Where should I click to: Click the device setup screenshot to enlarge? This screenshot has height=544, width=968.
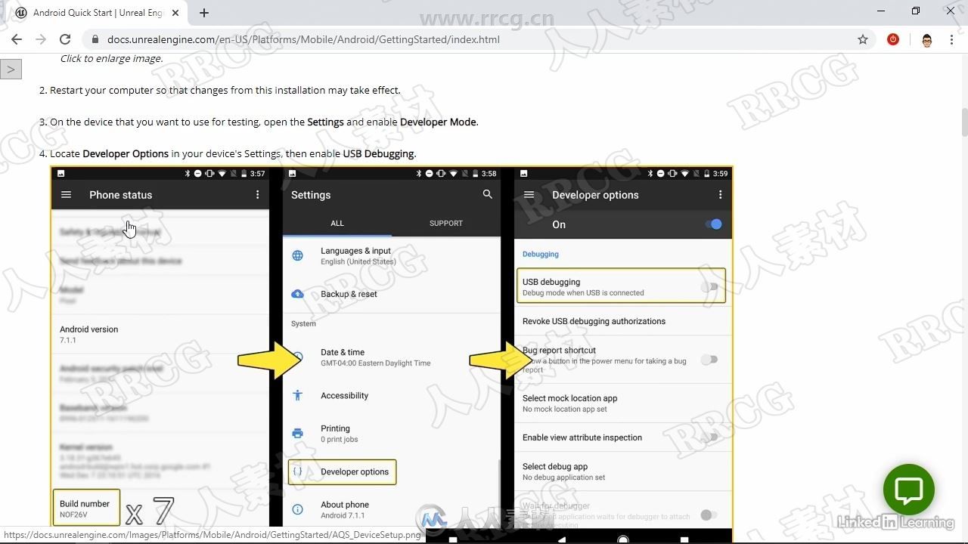(x=392, y=354)
